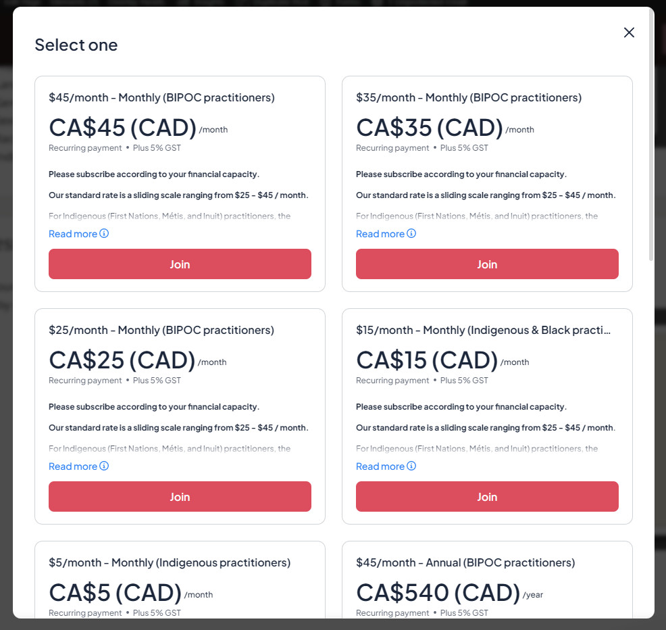Click the dialog's vertical scrollbar thumb
The height and width of the screenshot is (630, 666).
click(x=651, y=135)
